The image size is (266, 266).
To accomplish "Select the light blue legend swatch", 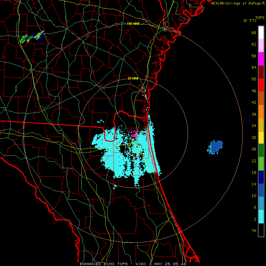I will pyautogui.click(x=261, y=203).
